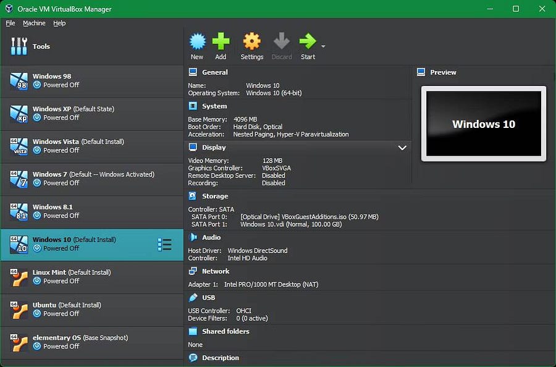Click the General section header
Screen dimensions: 556x367
click(214, 72)
